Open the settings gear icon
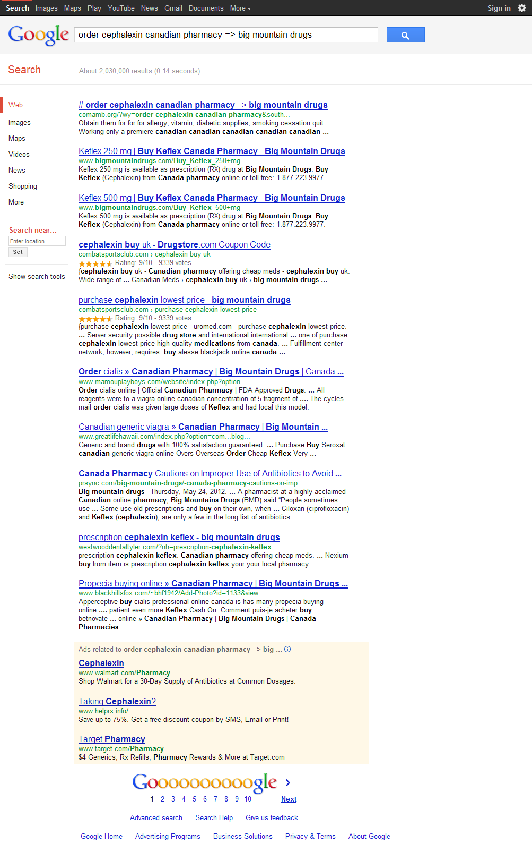This screenshot has height=852, width=532. point(522,8)
